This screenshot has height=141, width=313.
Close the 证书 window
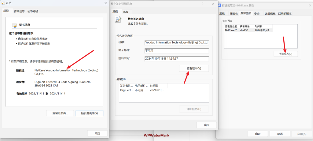pyautogui.click(x=105, y=3)
